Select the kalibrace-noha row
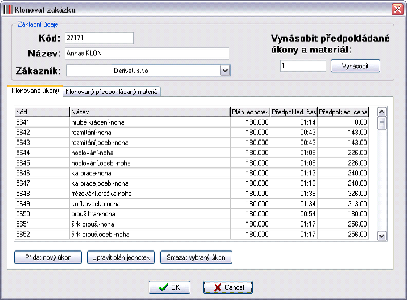Viewport: 407px width, 300px height. click(192, 173)
